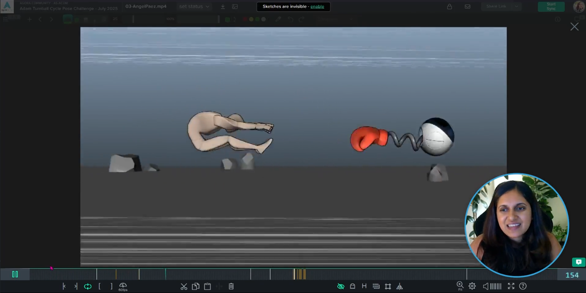This screenshot has width=586, height=293.
Task: Click the dimmed redo arrow in the toolbar
Action: (302, 19)
